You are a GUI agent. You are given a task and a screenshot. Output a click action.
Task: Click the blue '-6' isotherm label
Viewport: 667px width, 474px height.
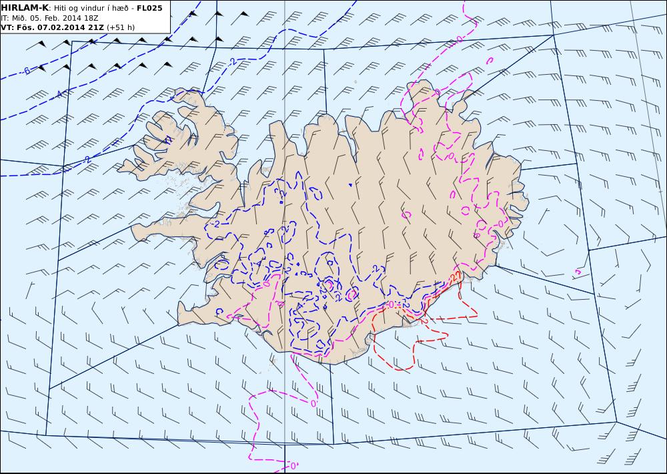27,71
